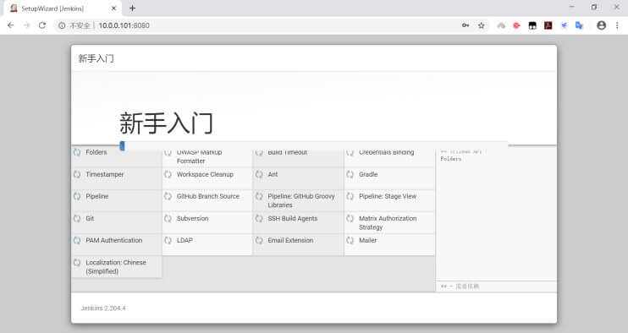The image size is (628, 333).
Task: Click the Google Translate extension icon
Action: tap(579, 25)
